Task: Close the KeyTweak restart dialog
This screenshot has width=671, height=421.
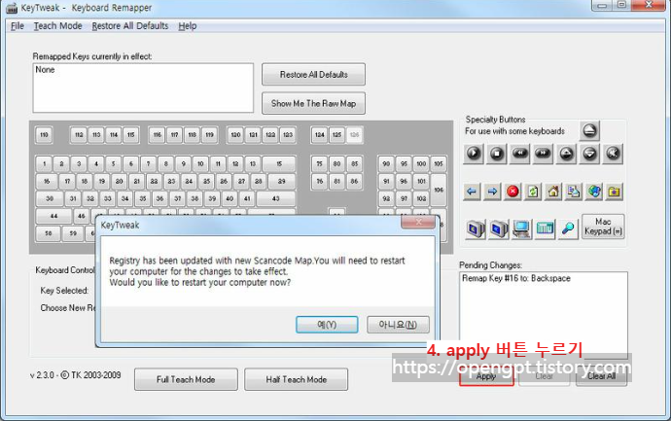Action: click(418, 222)
